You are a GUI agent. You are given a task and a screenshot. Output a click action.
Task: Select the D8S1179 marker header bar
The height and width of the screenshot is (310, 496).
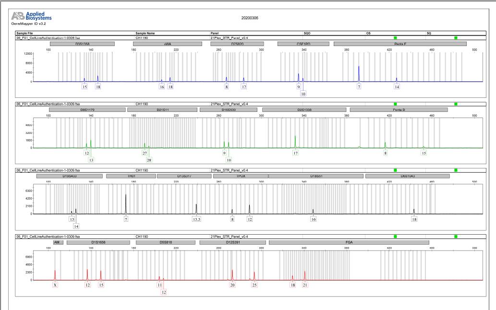pos(87,110)
